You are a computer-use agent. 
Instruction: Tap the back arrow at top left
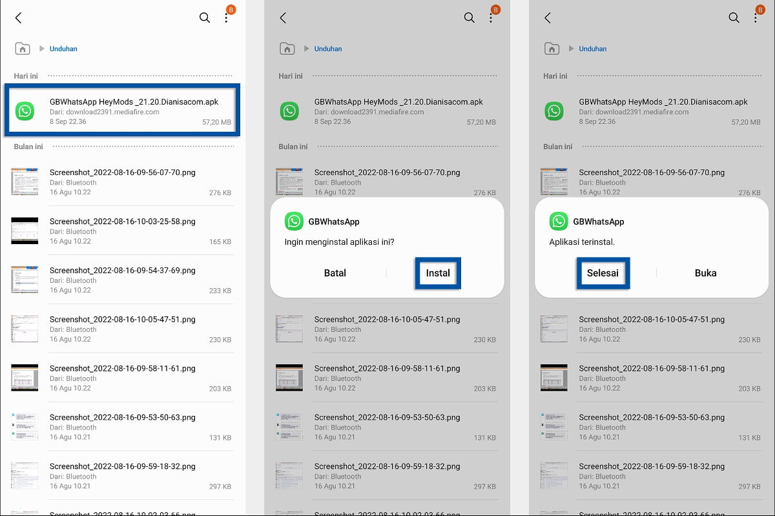pyautogui.click(x=18, y=18)
